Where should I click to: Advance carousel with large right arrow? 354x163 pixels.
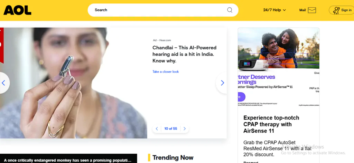(x=222, y=83)
